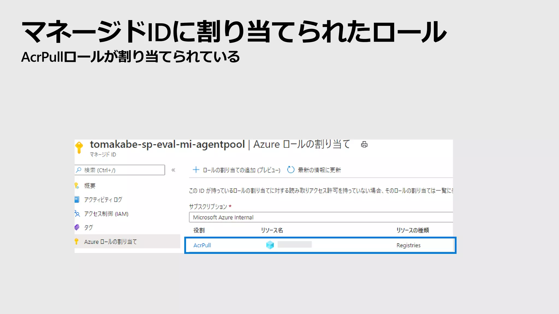Open アクセス制御 (IAM) menu item
This screenshot has width=559, height=314.
pyautogui.click(x=106, y=214)
